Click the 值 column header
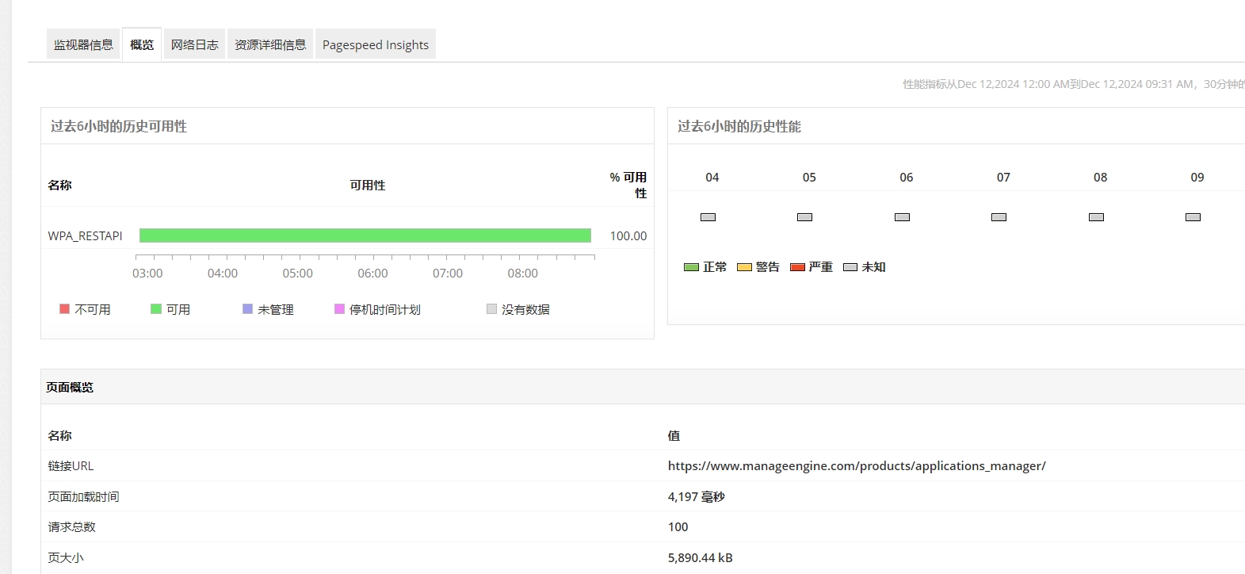This screenshot has width=1245, height=574. 674,435
